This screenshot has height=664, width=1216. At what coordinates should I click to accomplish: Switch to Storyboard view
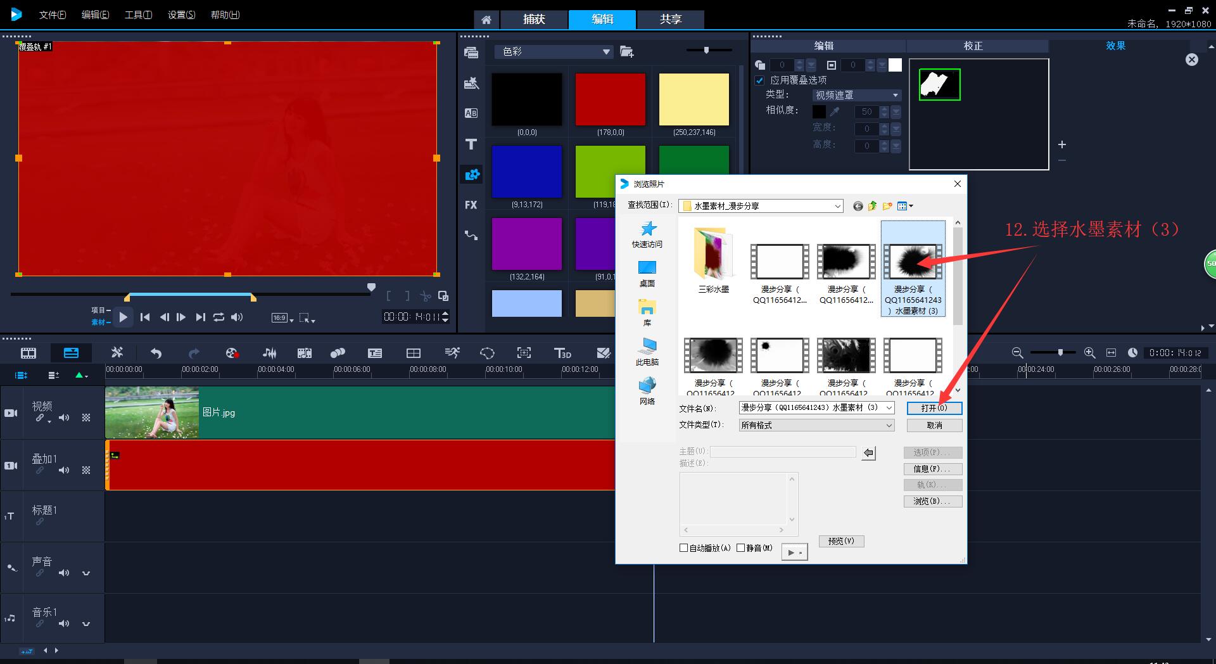(28, 353)
